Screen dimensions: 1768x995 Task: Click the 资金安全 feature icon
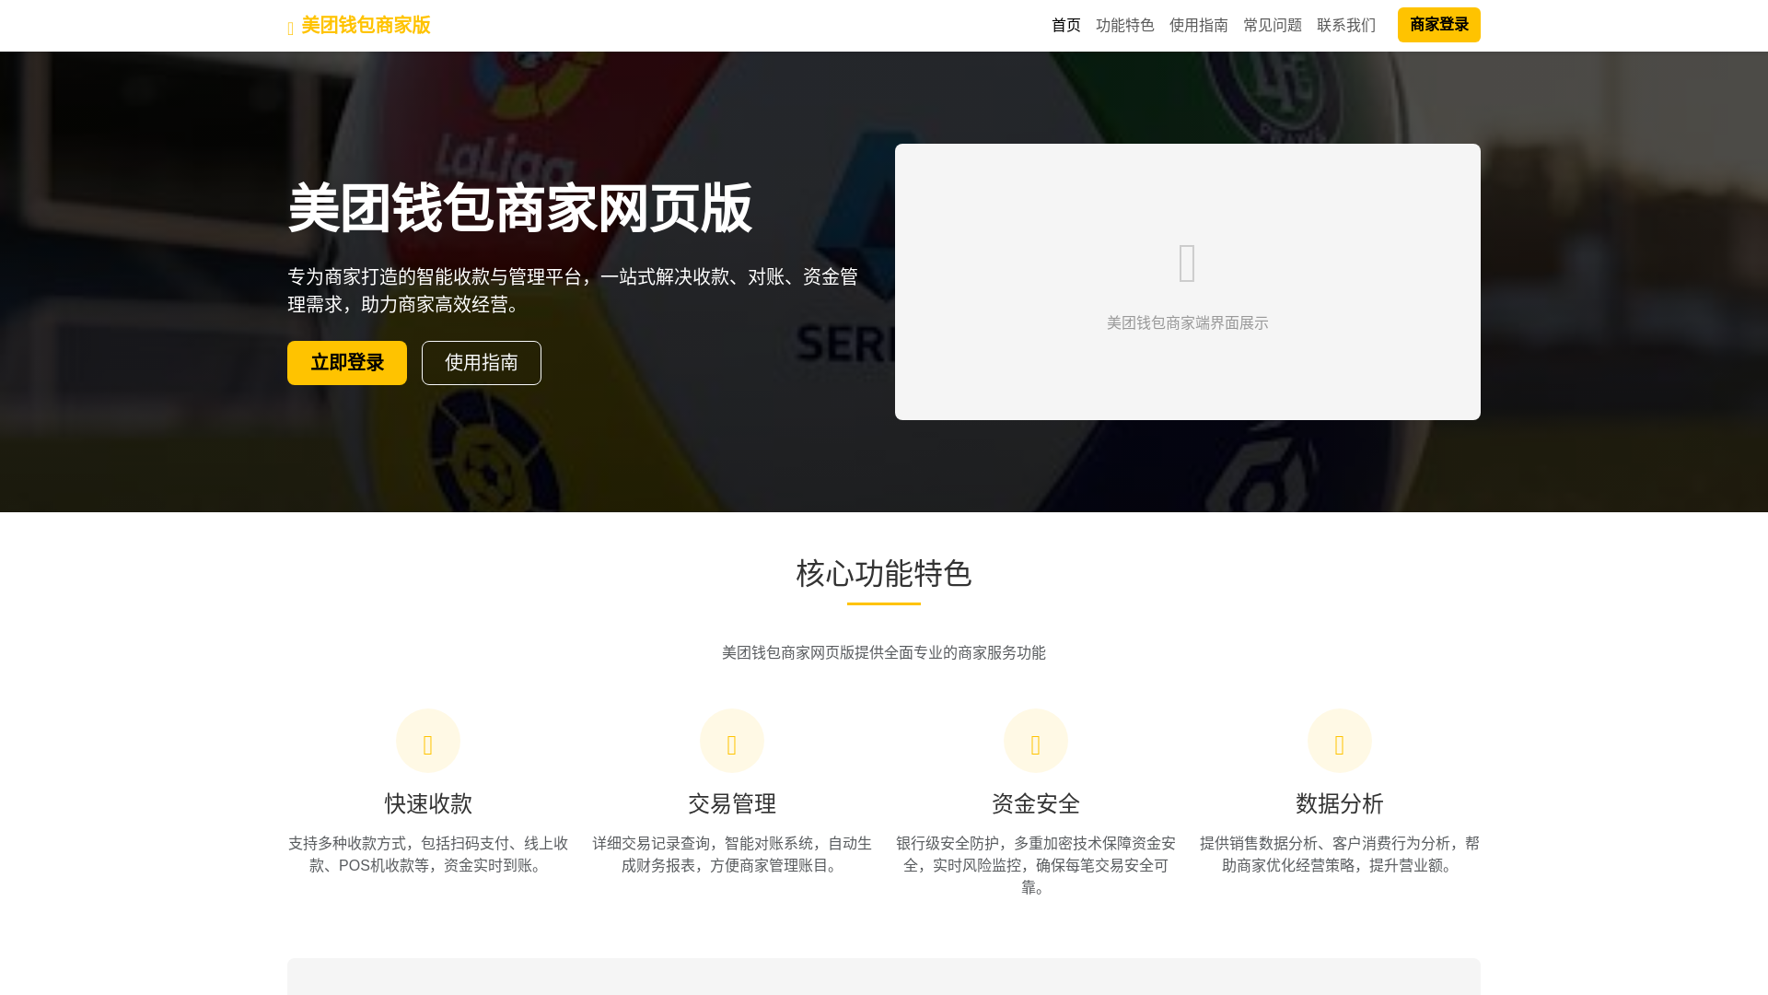coord(1036,741)
